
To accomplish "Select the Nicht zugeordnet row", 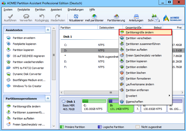I will [90, 56].
